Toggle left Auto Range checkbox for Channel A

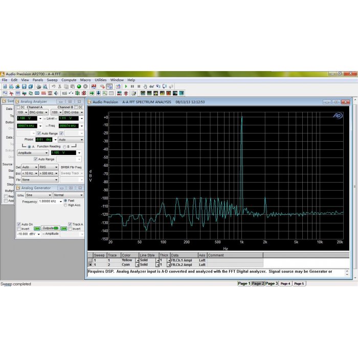coord(39,133)
